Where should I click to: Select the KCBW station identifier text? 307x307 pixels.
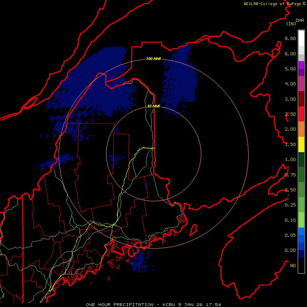click(169, 305)
